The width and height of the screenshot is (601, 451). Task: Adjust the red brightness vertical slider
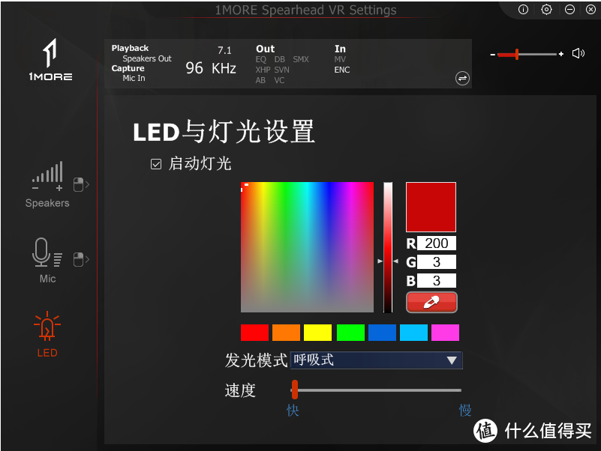[x=388, y=247]
